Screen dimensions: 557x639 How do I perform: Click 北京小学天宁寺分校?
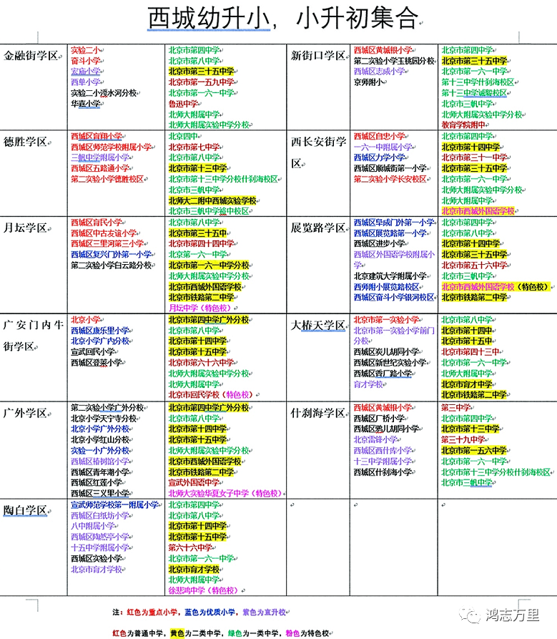click(x=104, y=418)
